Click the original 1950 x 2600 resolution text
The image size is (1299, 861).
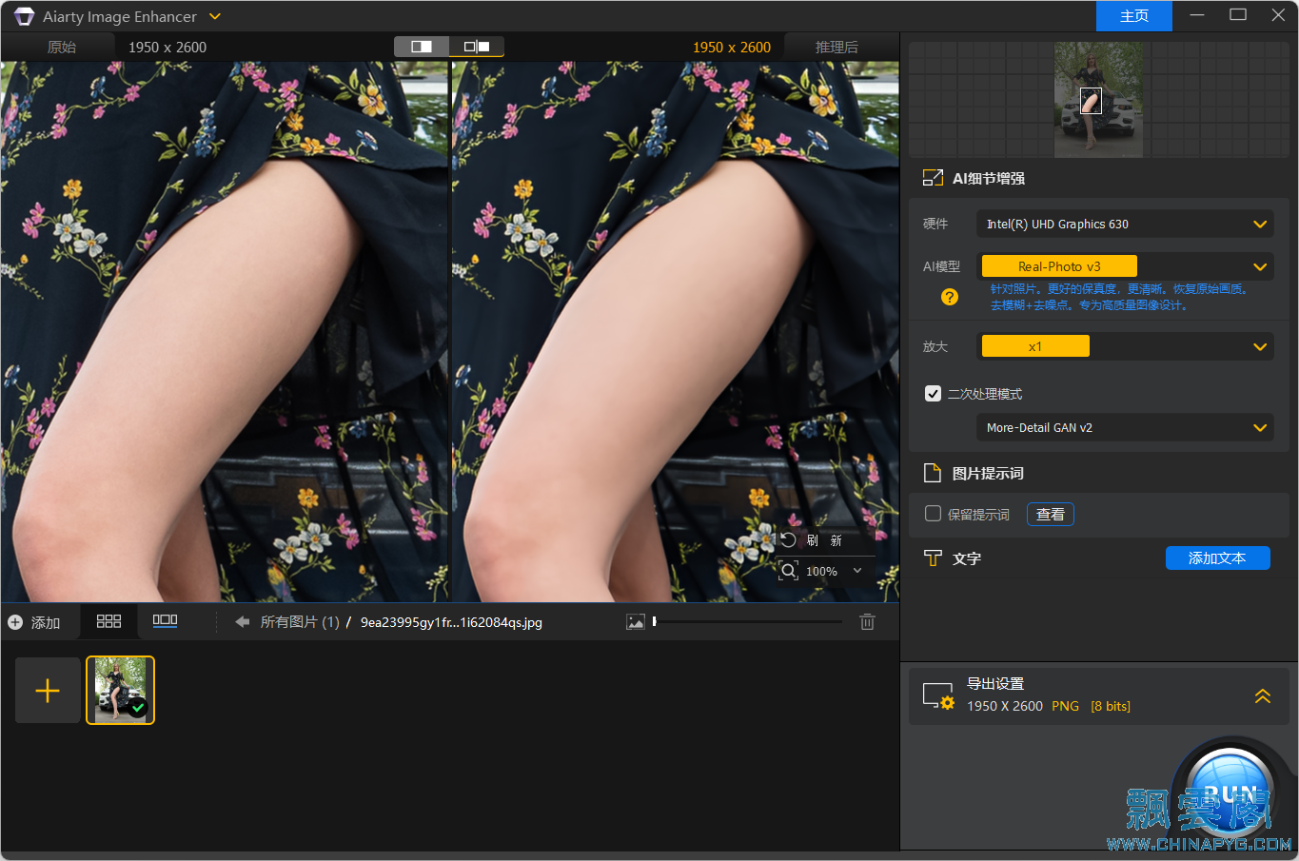[x=167, y=47]
